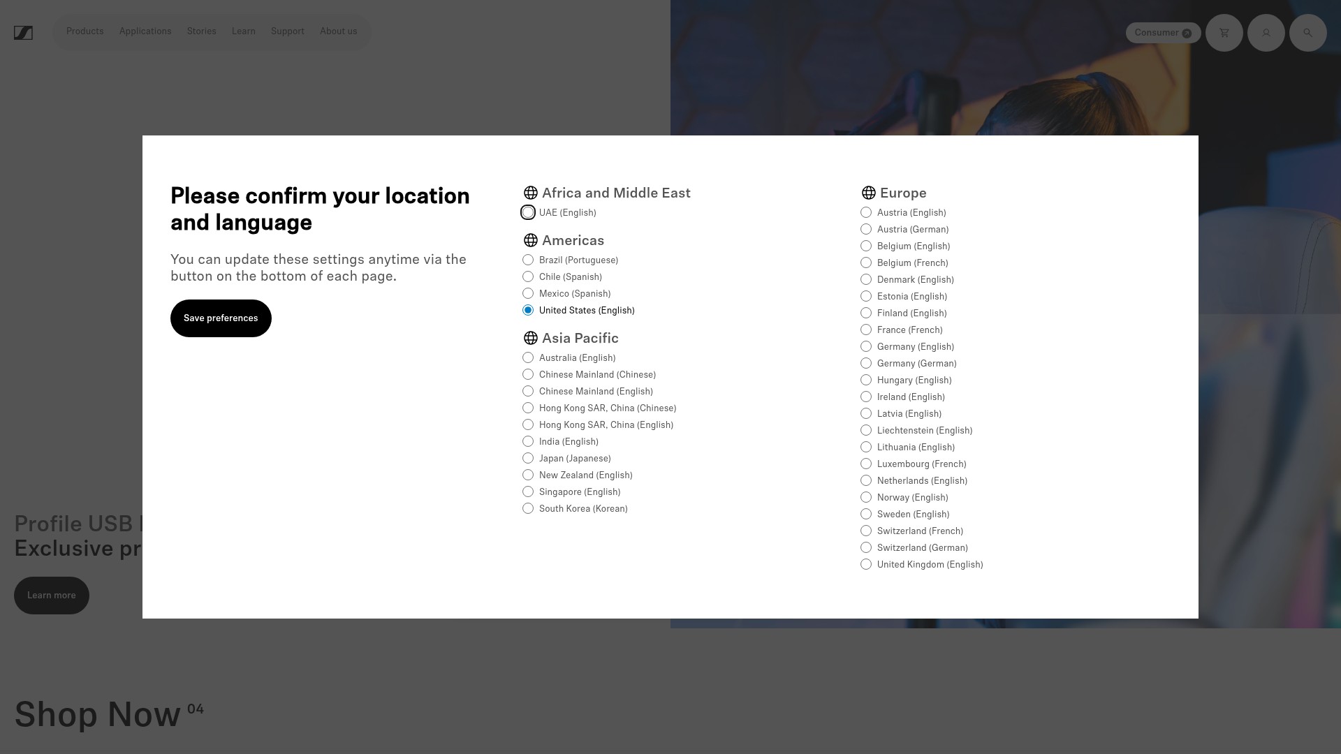
Task: Click globe icon beside Europe heading
Action: (869, 193)
